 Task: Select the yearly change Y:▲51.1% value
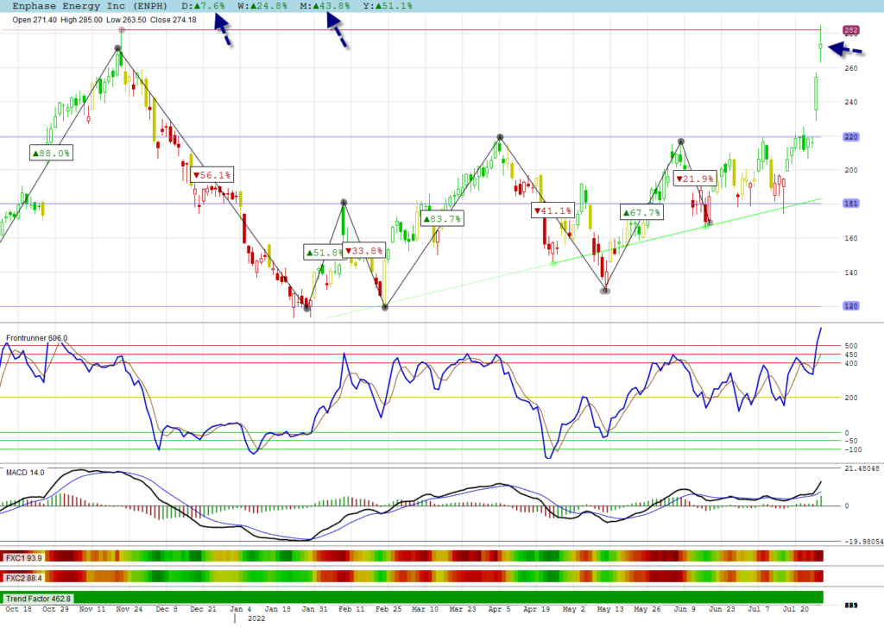[x=388, y=6]
